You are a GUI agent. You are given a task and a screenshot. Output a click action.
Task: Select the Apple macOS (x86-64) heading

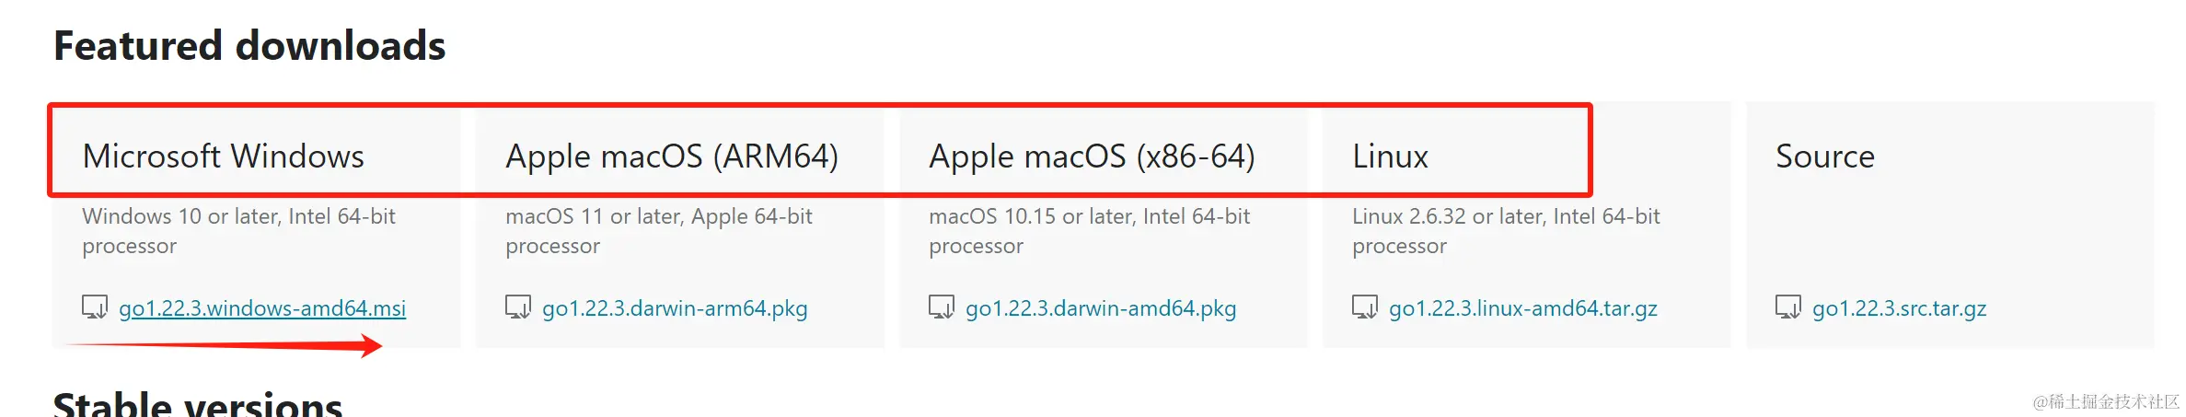click(x=1092, y=156)
